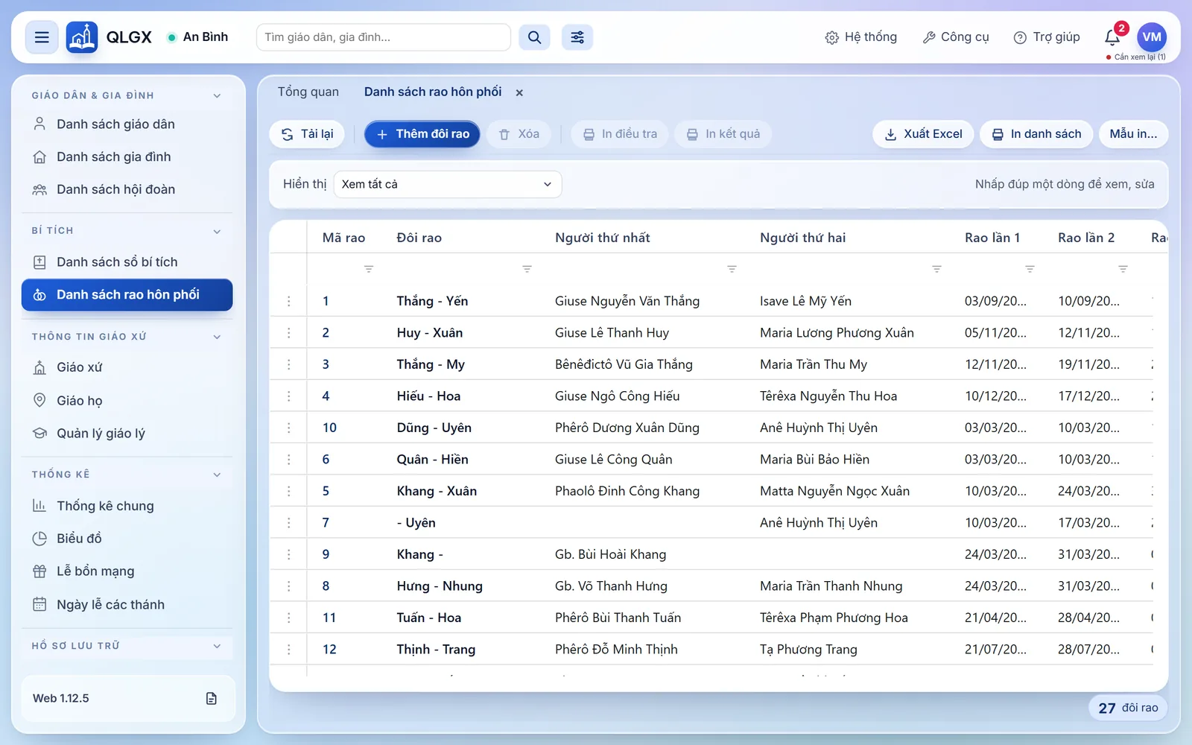
Task: Toggle the Hồ sơ lưu trữ section
Action: pyautogui.click(x=217, y=646)
